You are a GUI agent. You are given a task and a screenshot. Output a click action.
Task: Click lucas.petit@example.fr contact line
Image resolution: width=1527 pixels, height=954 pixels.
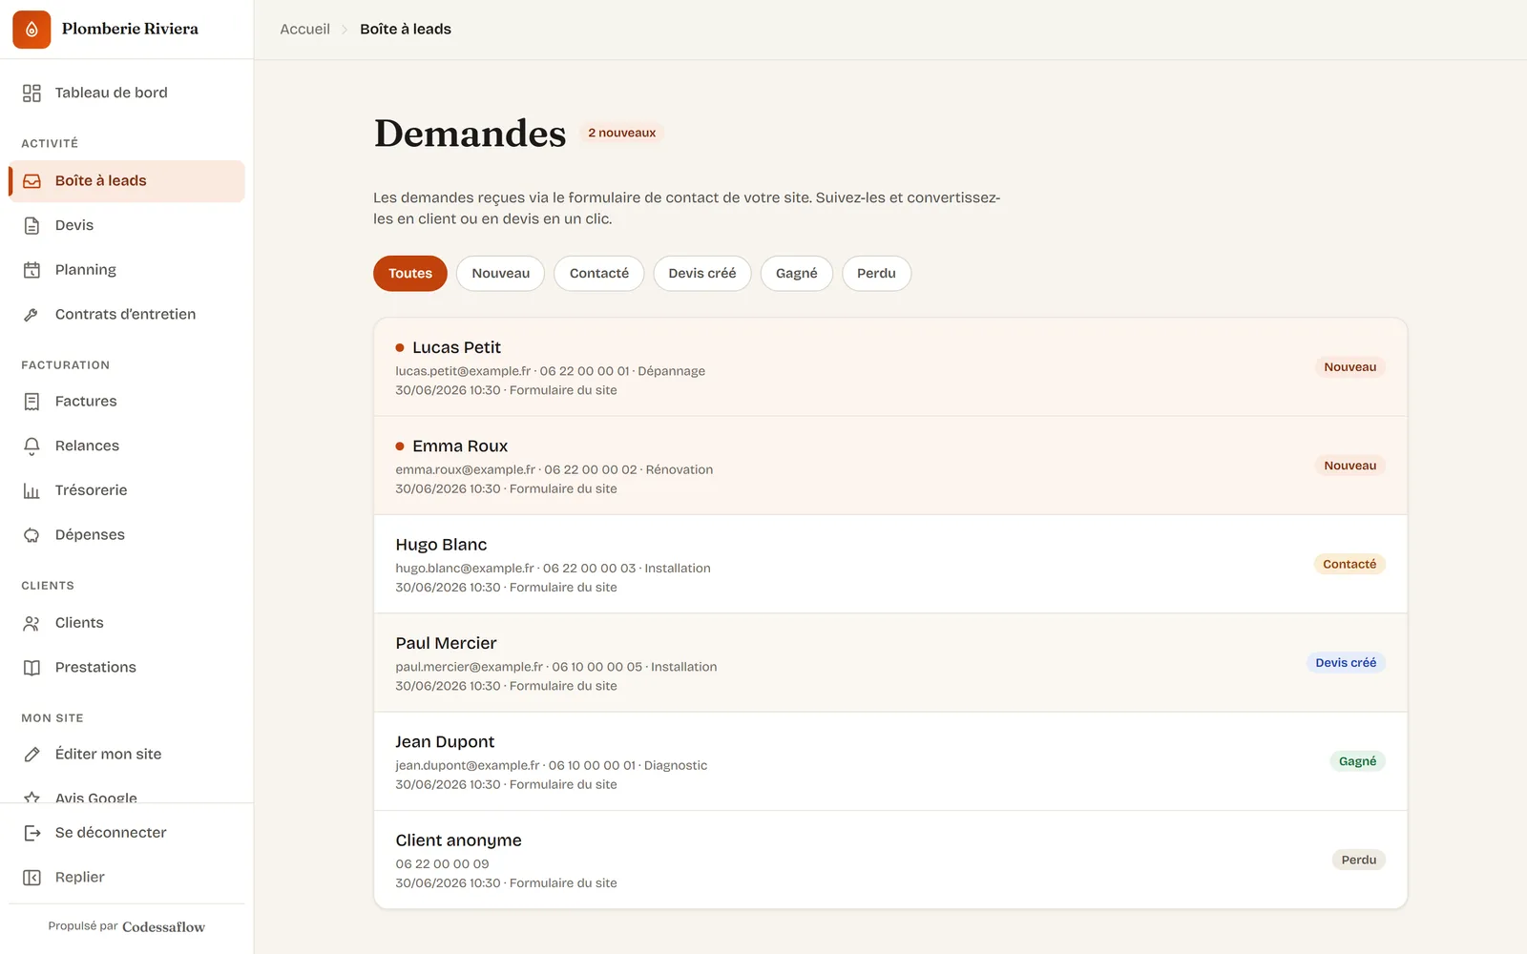click(x=551, y=371)
